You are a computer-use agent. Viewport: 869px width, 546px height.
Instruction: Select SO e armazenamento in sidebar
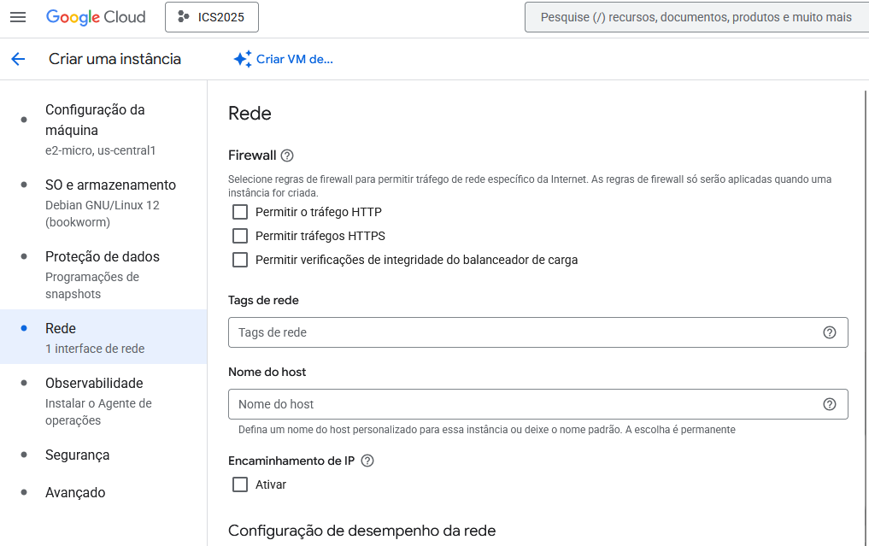[110, 185]
